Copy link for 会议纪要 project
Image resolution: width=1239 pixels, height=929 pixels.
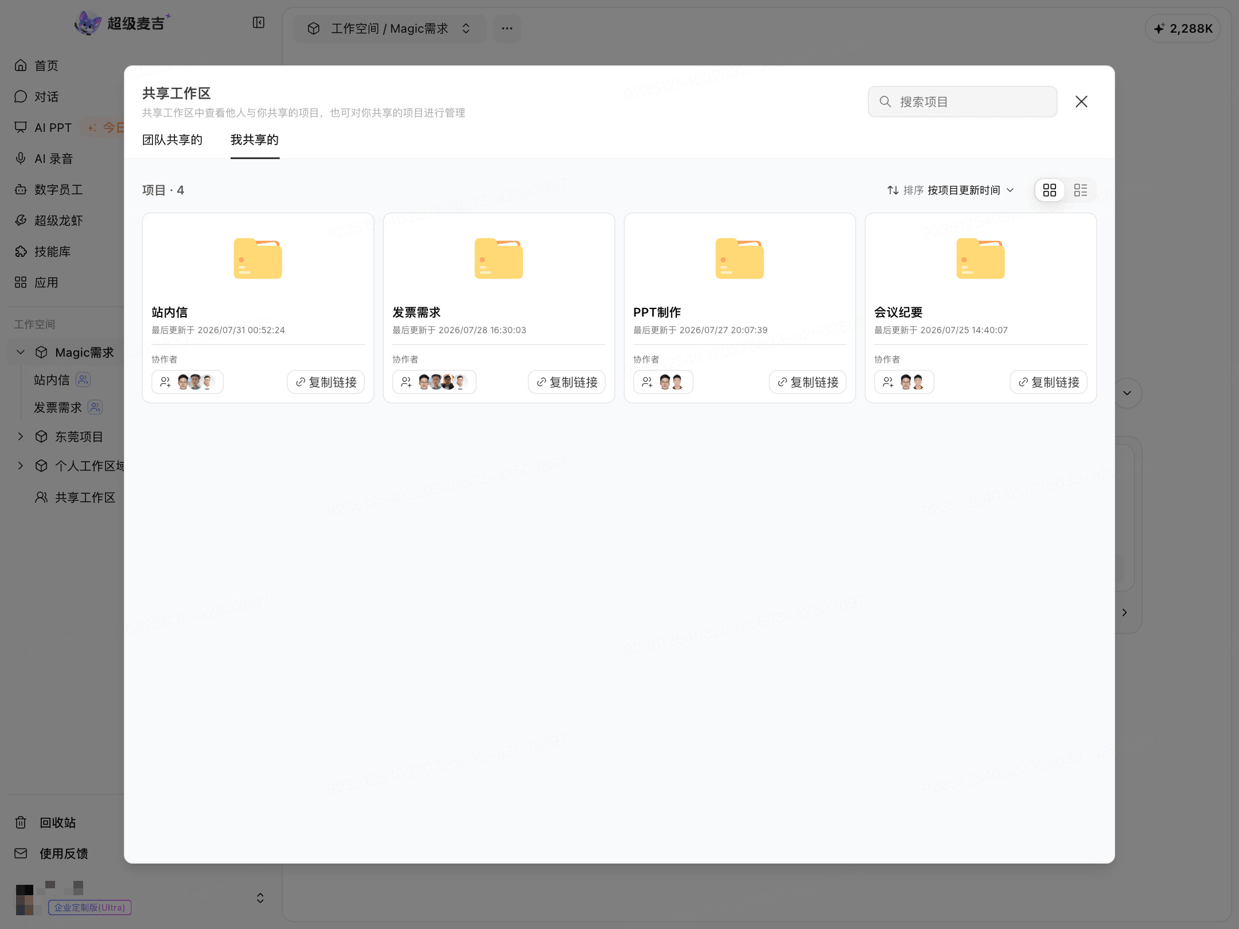pos(1049,382)
